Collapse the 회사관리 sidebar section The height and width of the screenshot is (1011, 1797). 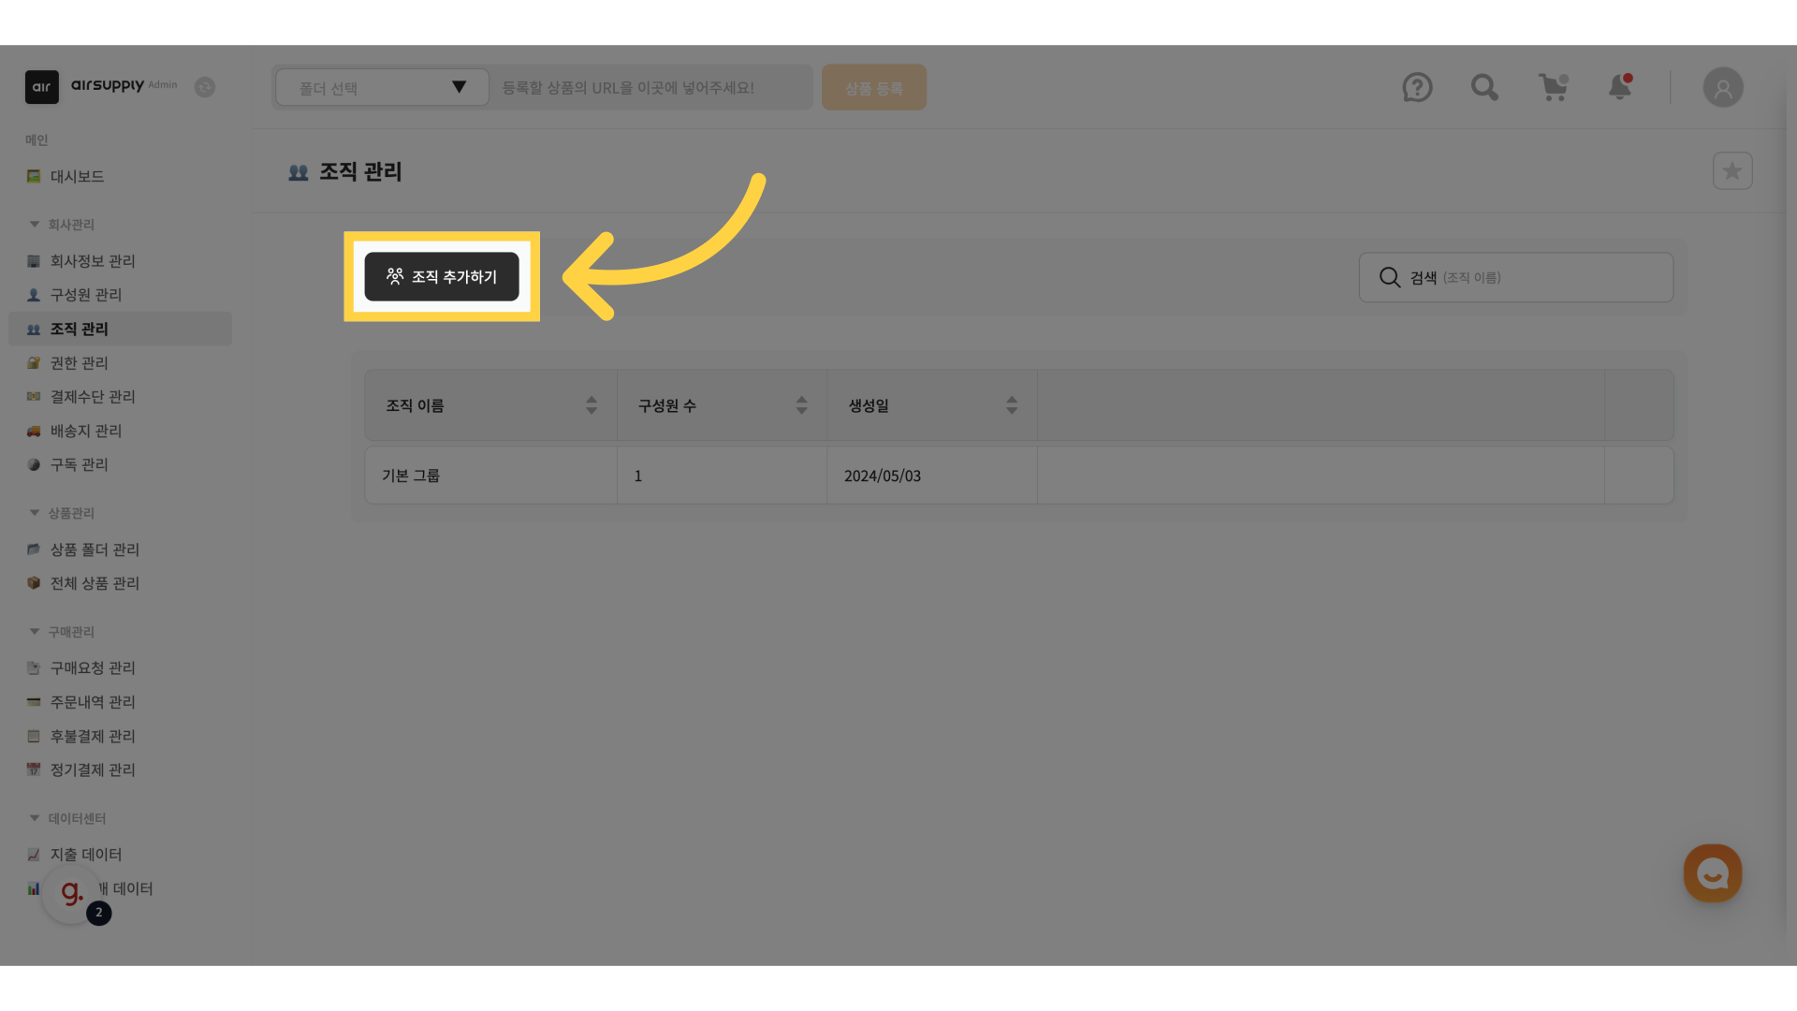[x=35, y=225]
